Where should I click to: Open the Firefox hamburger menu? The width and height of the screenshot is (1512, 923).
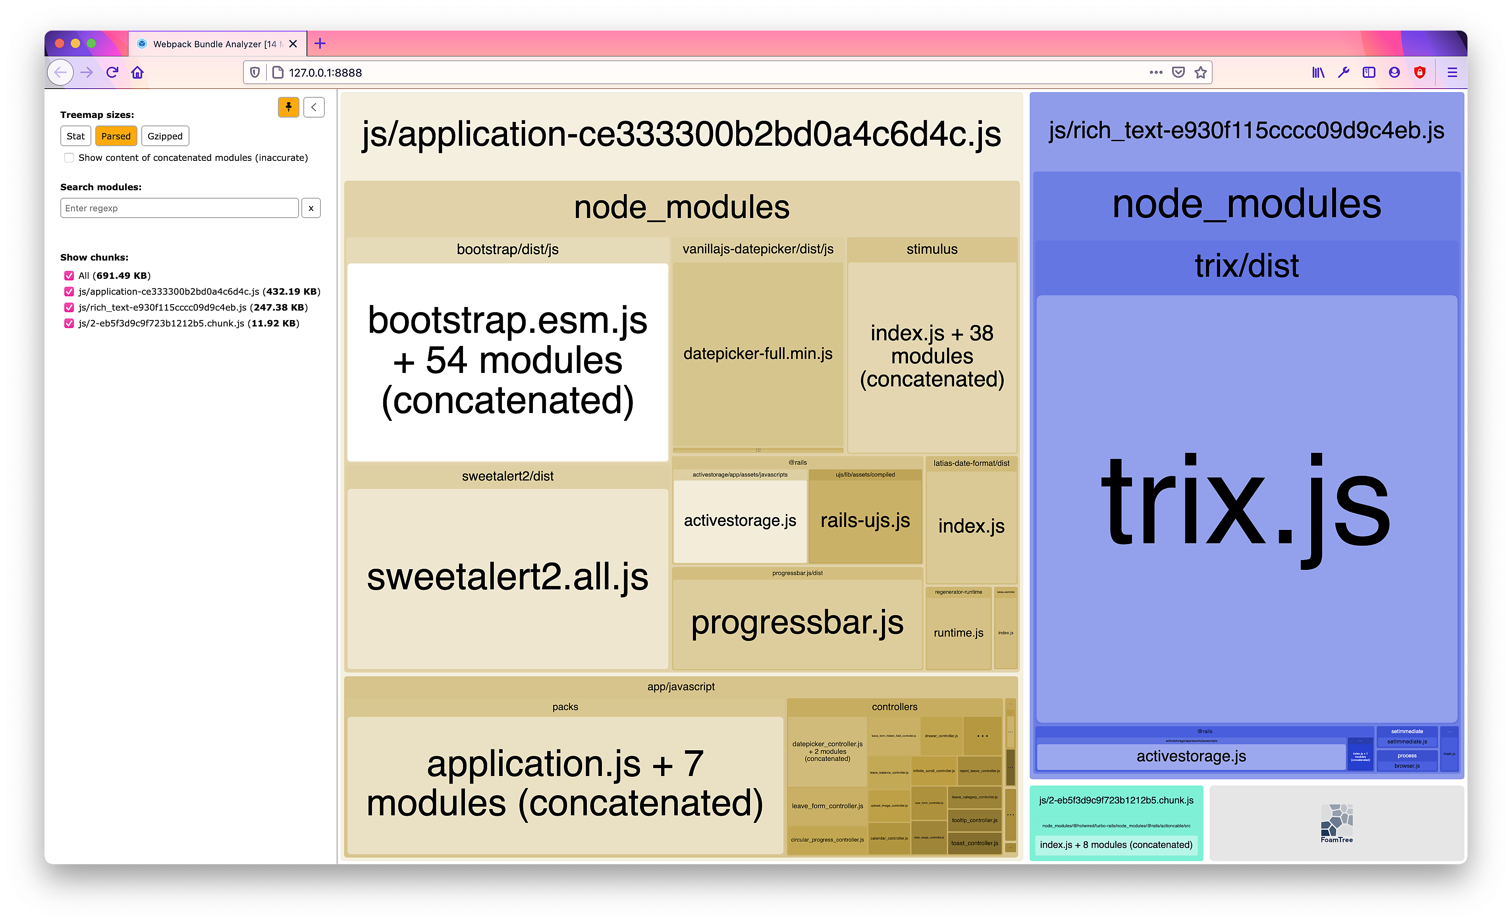point(1452,72)
